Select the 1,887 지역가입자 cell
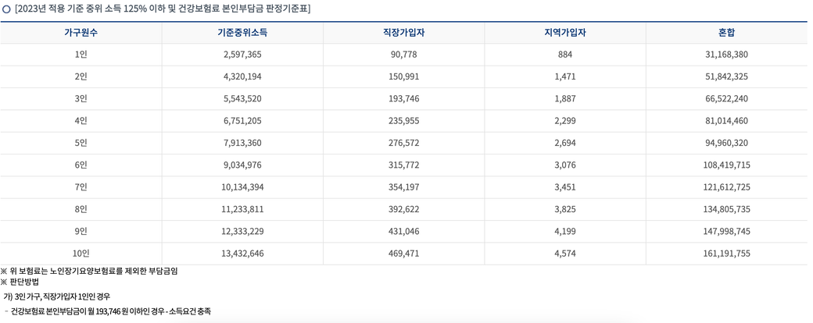This screenshot has height=323, width=813. point(564,99)
